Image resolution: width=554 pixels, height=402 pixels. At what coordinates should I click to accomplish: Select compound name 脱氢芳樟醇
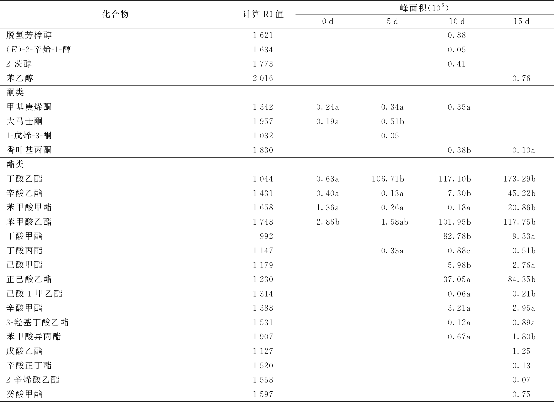click(x=29, y=35)
